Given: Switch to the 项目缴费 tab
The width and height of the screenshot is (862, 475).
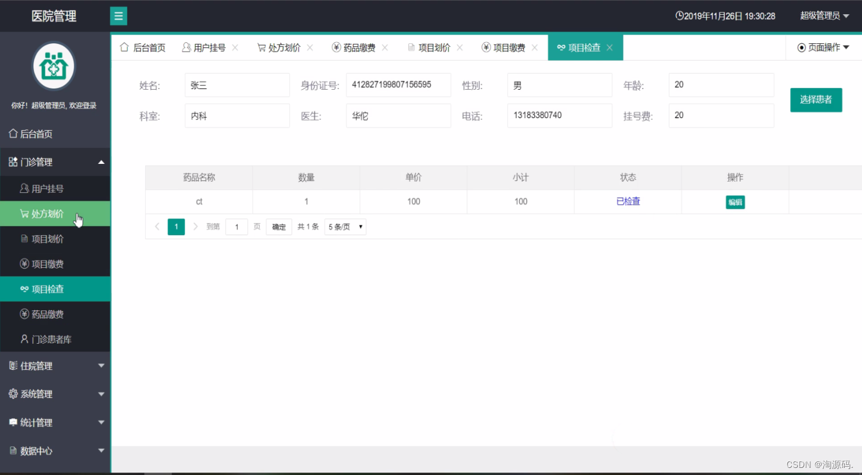Looking at the screenshot, I should coord(509,47).
